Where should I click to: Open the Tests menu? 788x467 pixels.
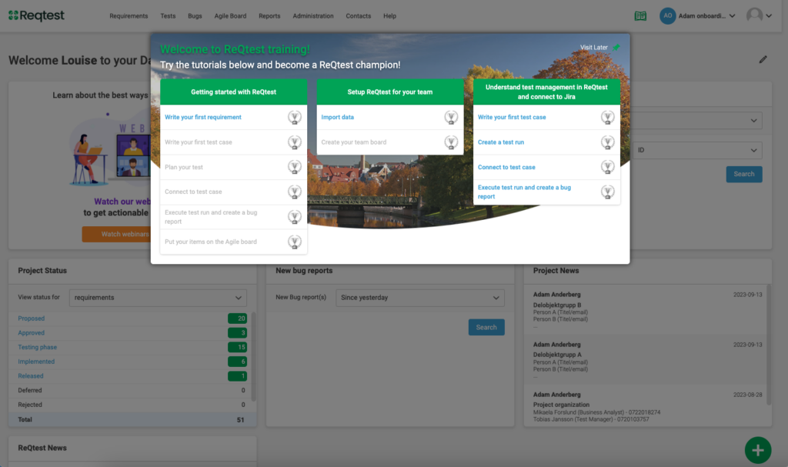coord(168,16)
